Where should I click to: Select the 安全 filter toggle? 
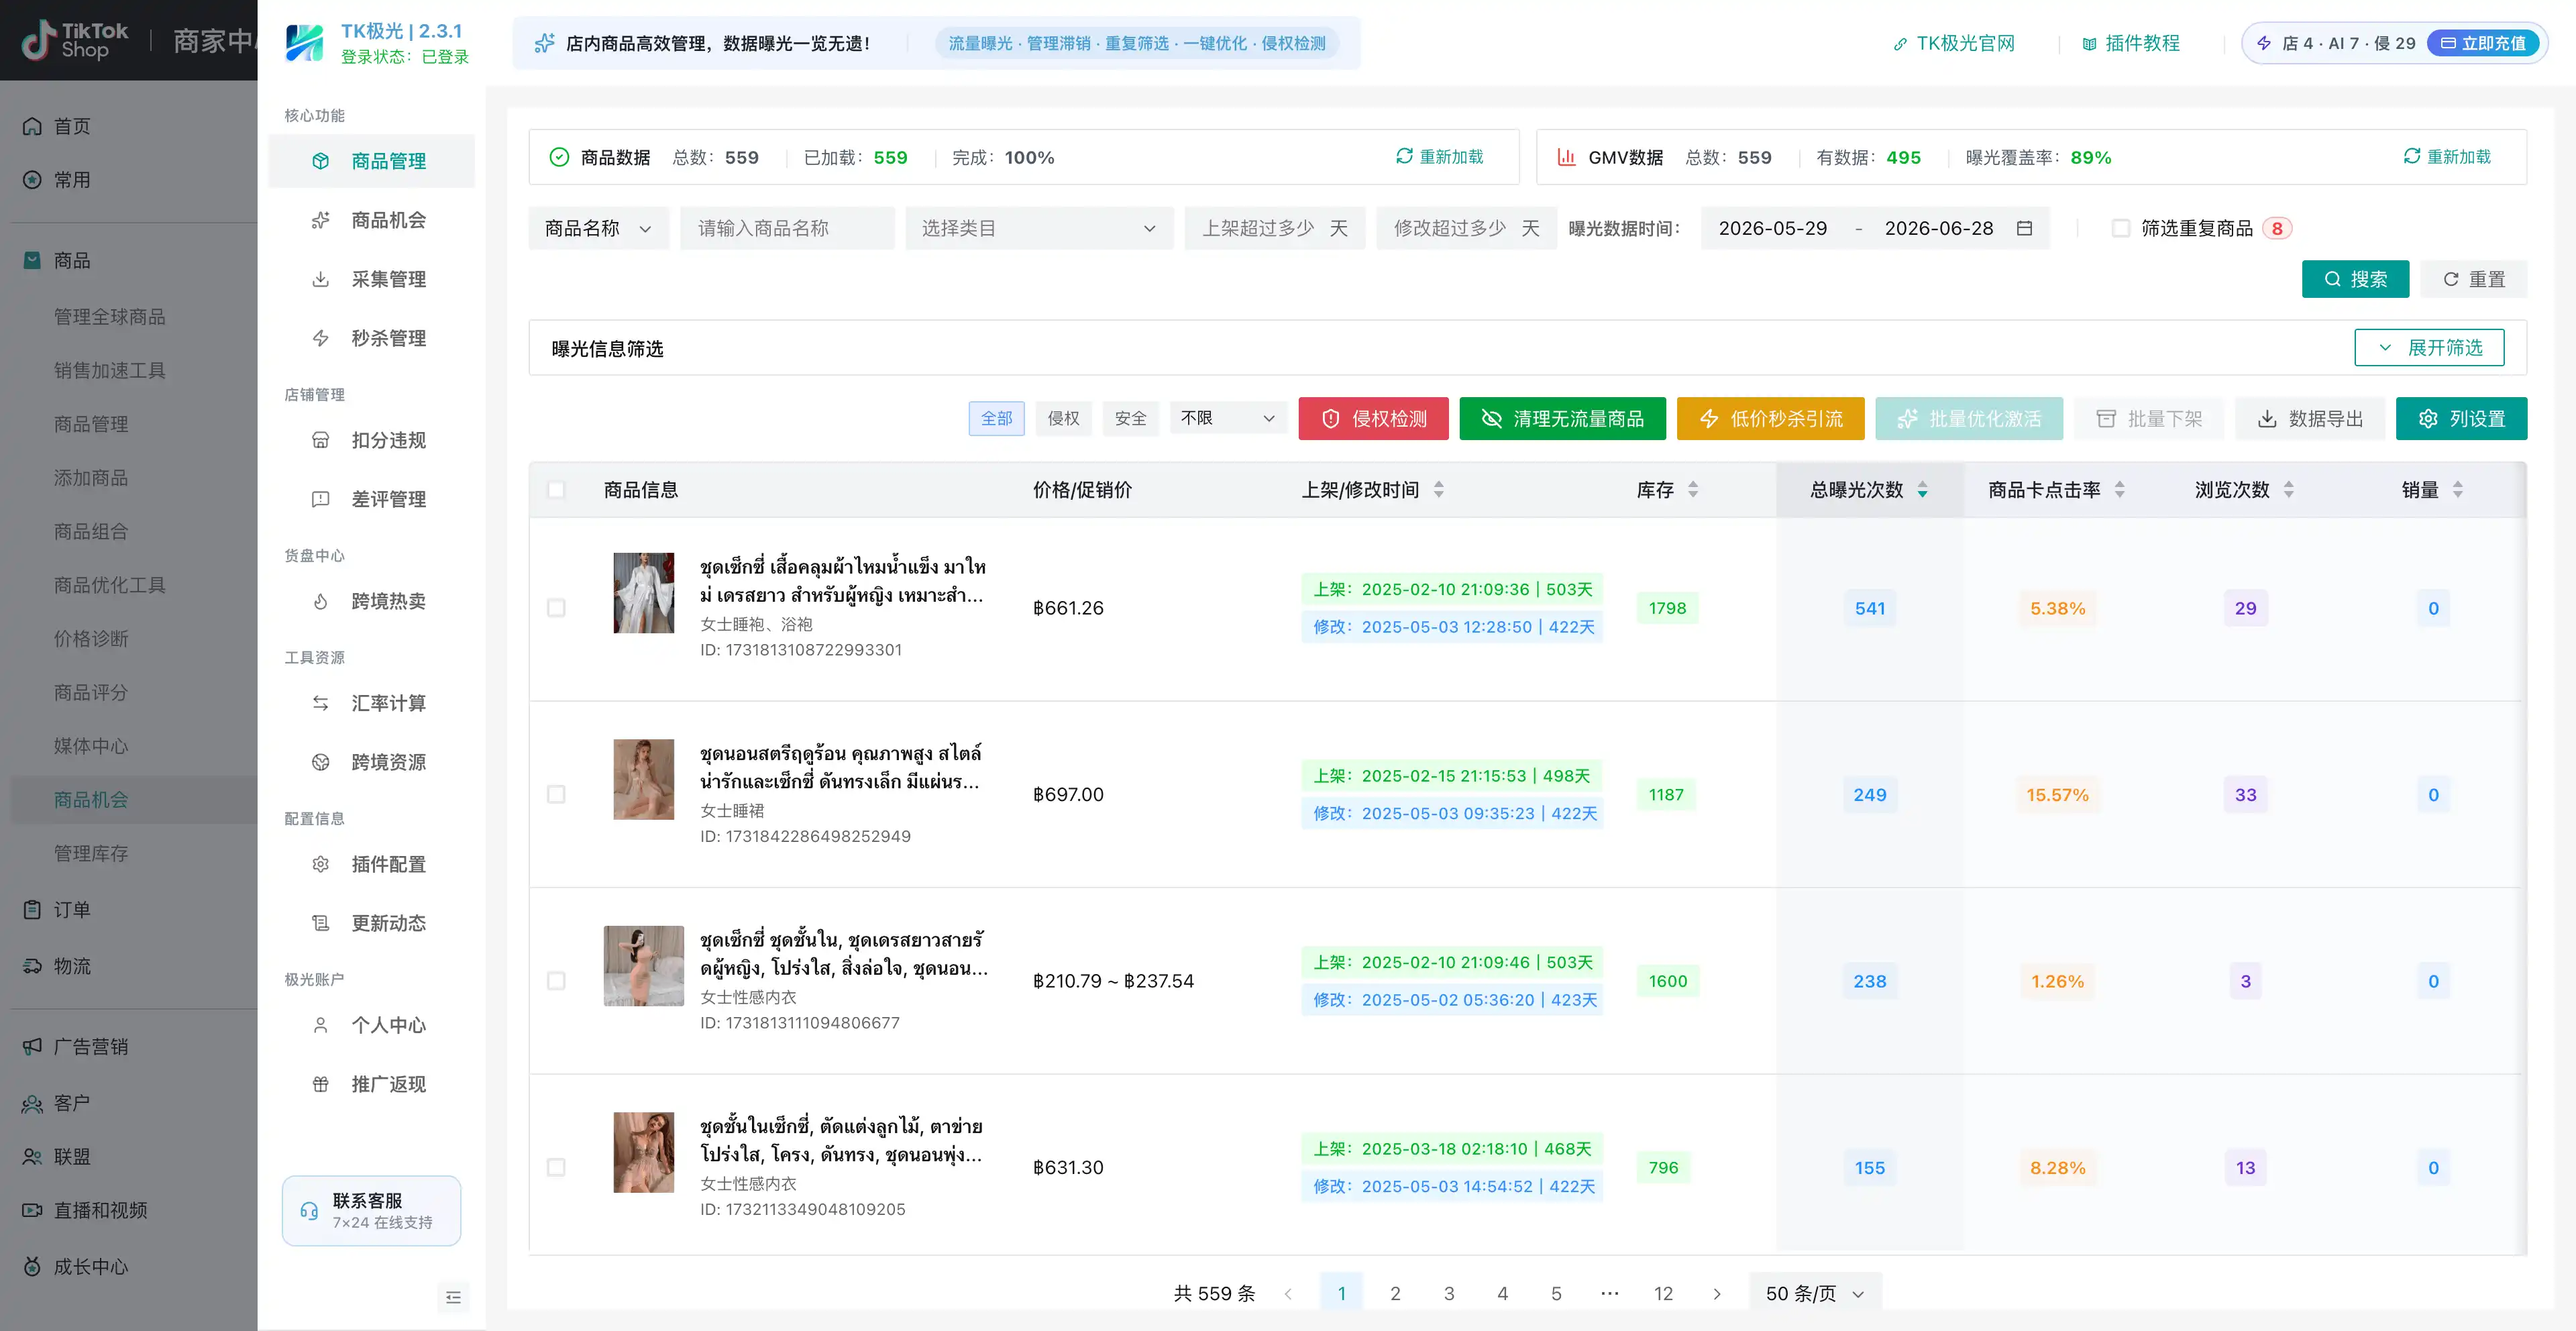click(x=1130, y=418)
